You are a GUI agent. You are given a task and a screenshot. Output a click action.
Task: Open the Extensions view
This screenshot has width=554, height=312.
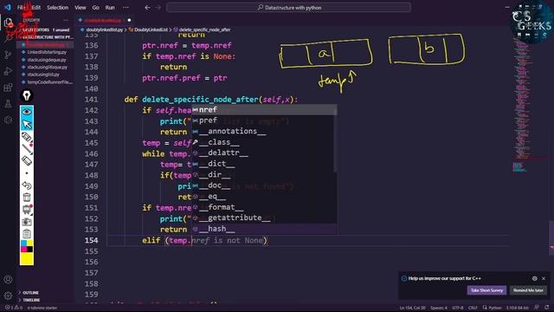pos(8,88)
